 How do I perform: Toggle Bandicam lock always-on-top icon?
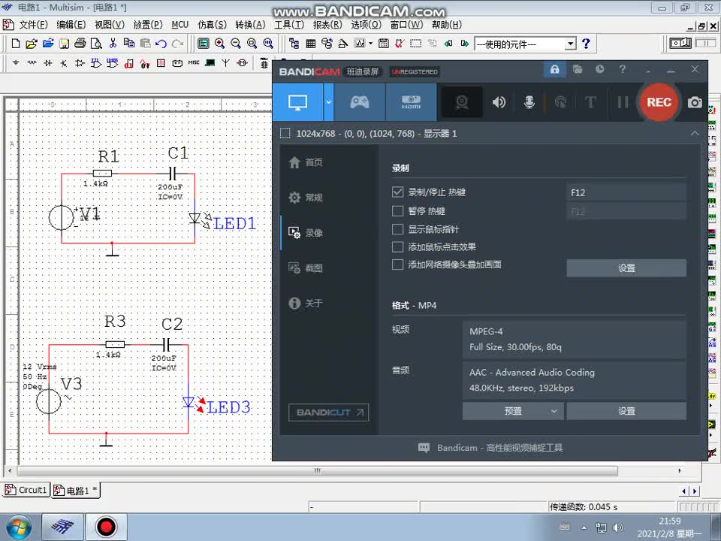pyautogui.click(x=554, y=69)
